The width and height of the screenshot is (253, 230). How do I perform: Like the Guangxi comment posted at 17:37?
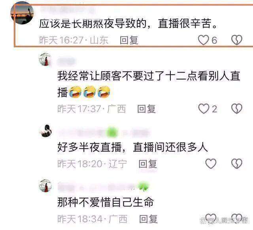(204, 109)
